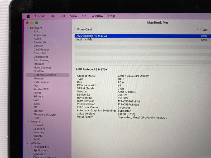Open the File menu

(x=52, y=16)
